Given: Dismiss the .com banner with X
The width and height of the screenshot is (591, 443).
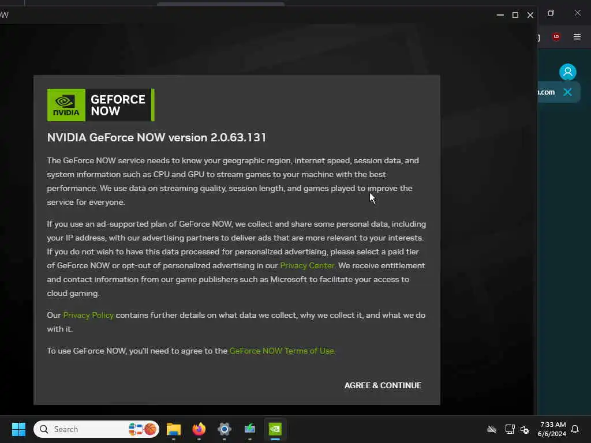Looking at the screenshot, I should coord(567,92).
